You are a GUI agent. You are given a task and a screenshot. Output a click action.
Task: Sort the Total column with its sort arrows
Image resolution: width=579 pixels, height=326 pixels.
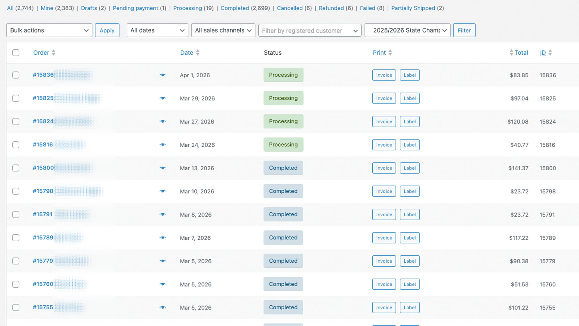point(511,53)
